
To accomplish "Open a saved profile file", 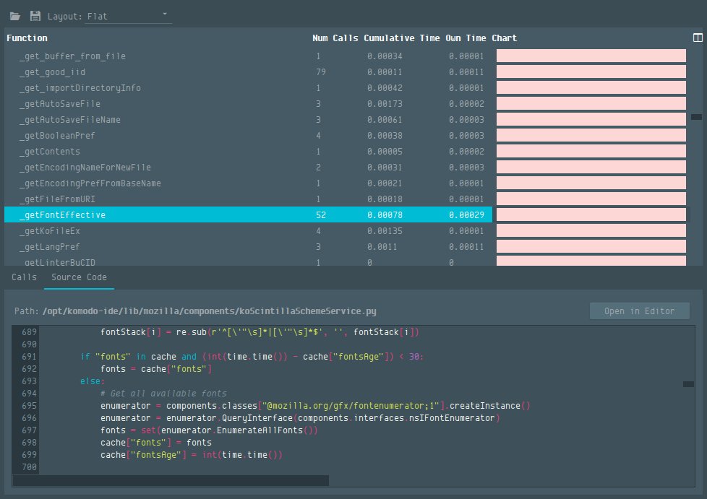I will point(13,14).
